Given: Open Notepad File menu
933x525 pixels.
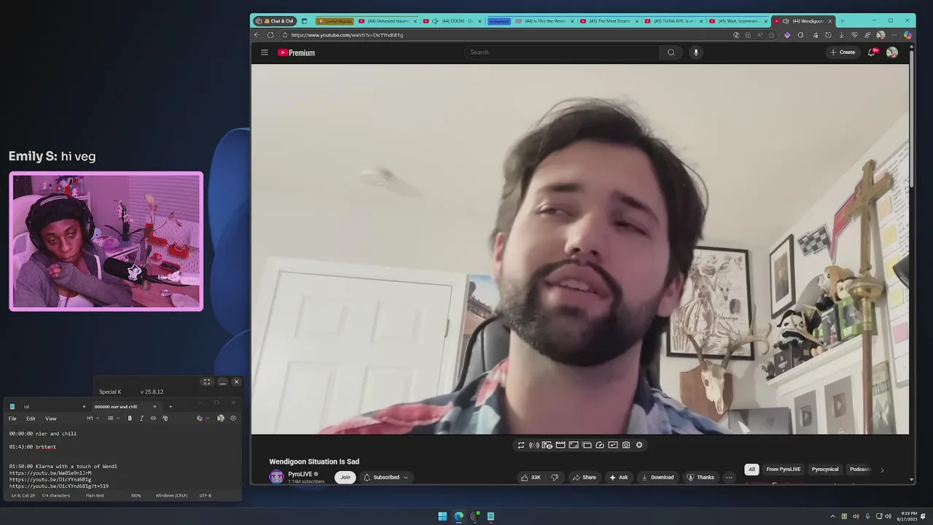Looking at the screenshot, I should (x=12, y=419).
